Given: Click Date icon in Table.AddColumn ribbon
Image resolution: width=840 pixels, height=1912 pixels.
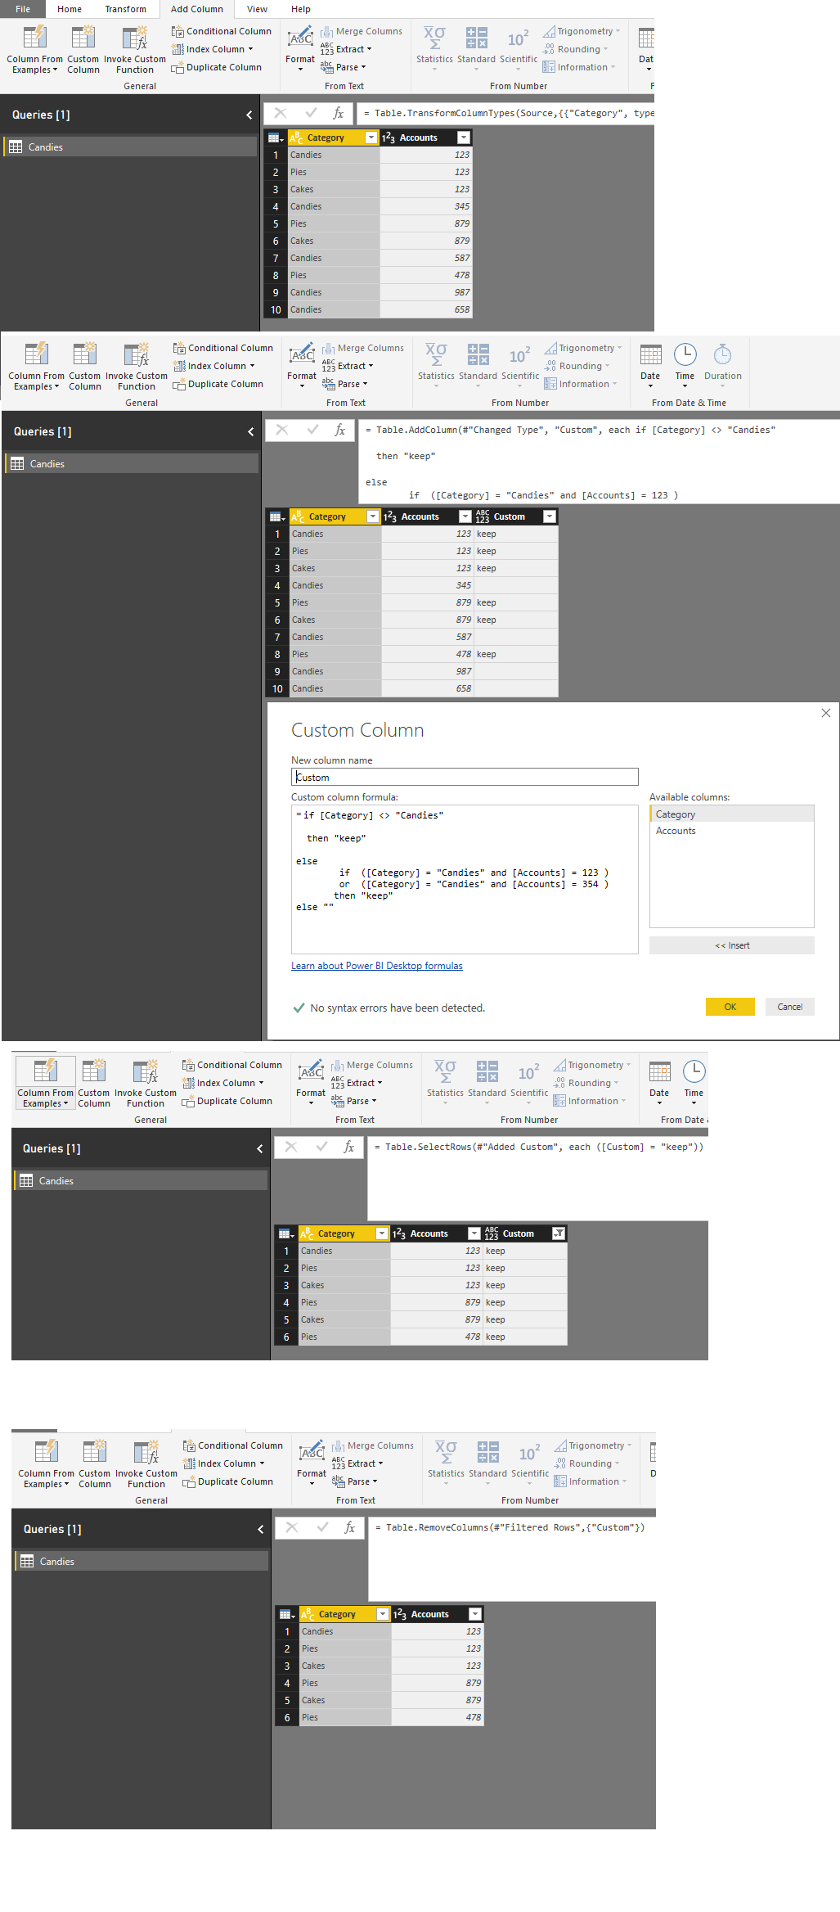Looking at the screenshot, I should [650, 354].
